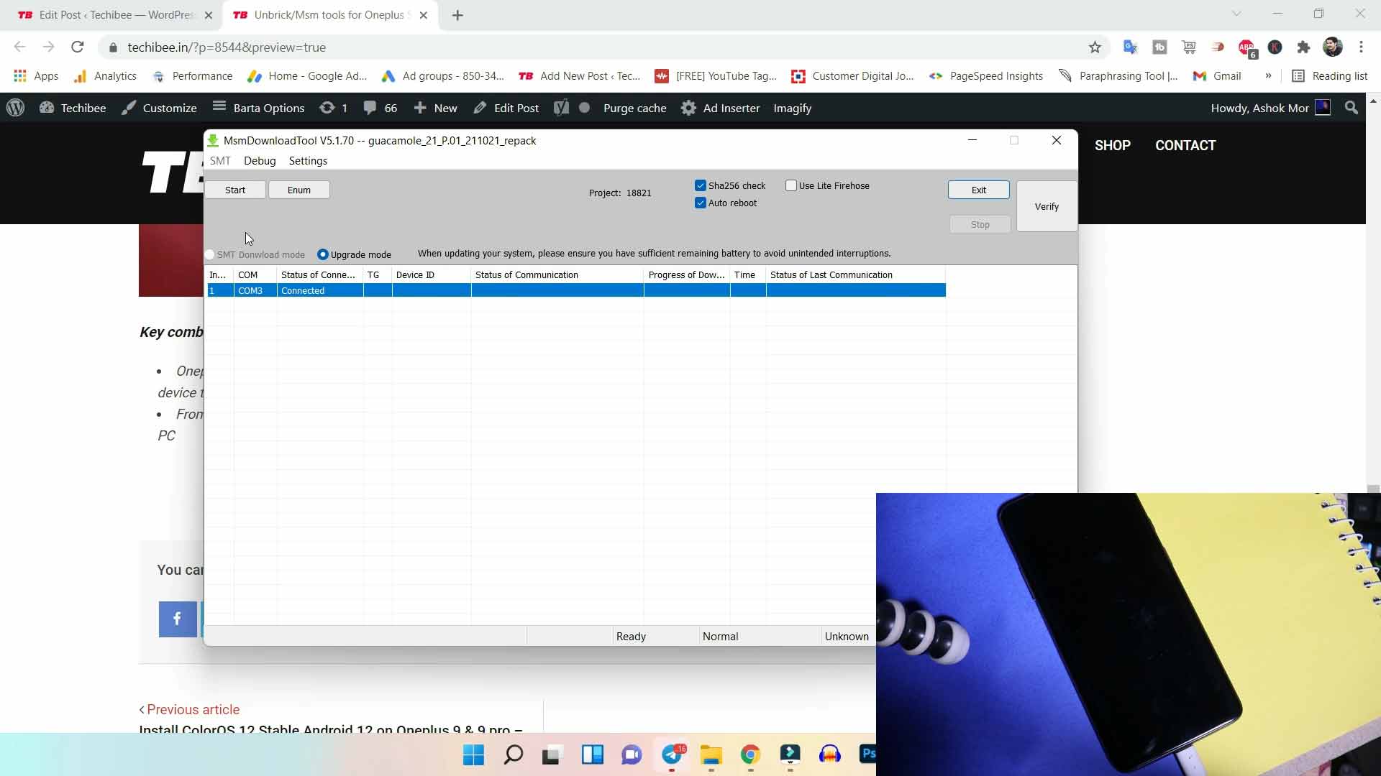Open a new browser tab
The width and height of the screenshot is (1381, 776).
click(457, 15)
